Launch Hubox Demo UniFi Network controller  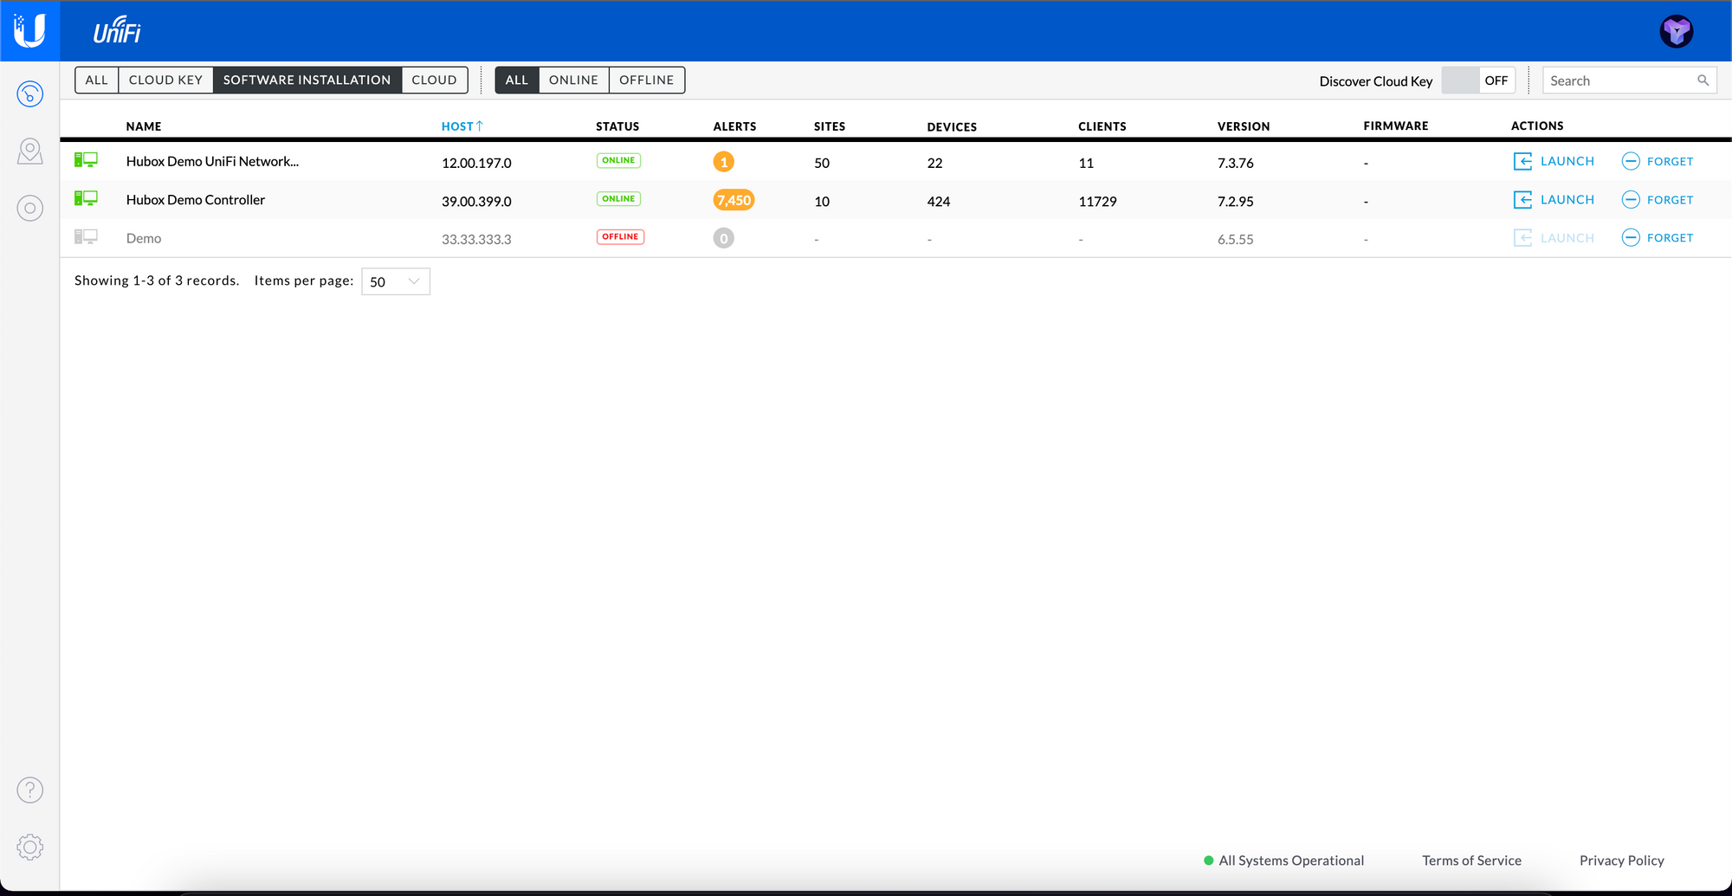coord(1554,161)
